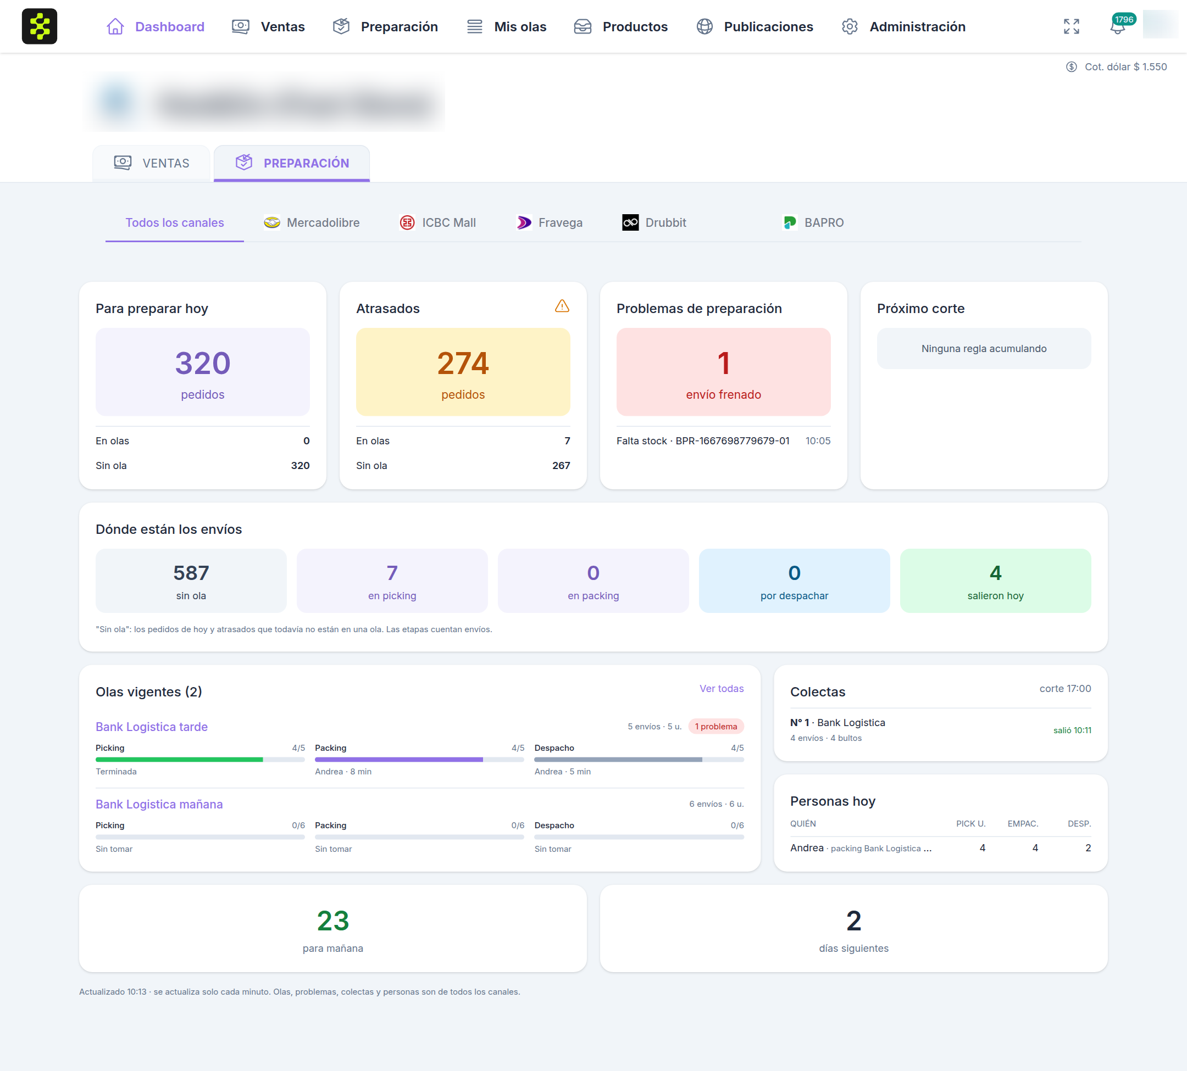Click the warning triangle in Atrasados card

(562, 306)
